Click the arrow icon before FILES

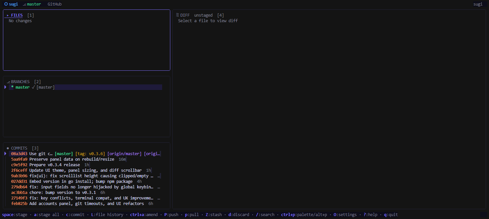8,15
